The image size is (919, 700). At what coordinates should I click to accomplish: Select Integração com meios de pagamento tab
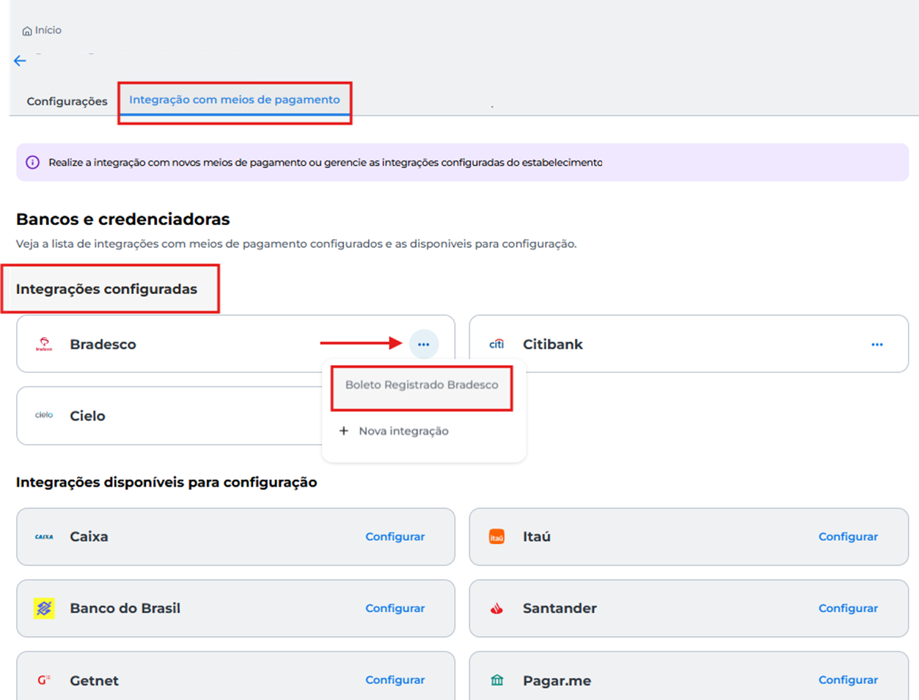(235, 100)
